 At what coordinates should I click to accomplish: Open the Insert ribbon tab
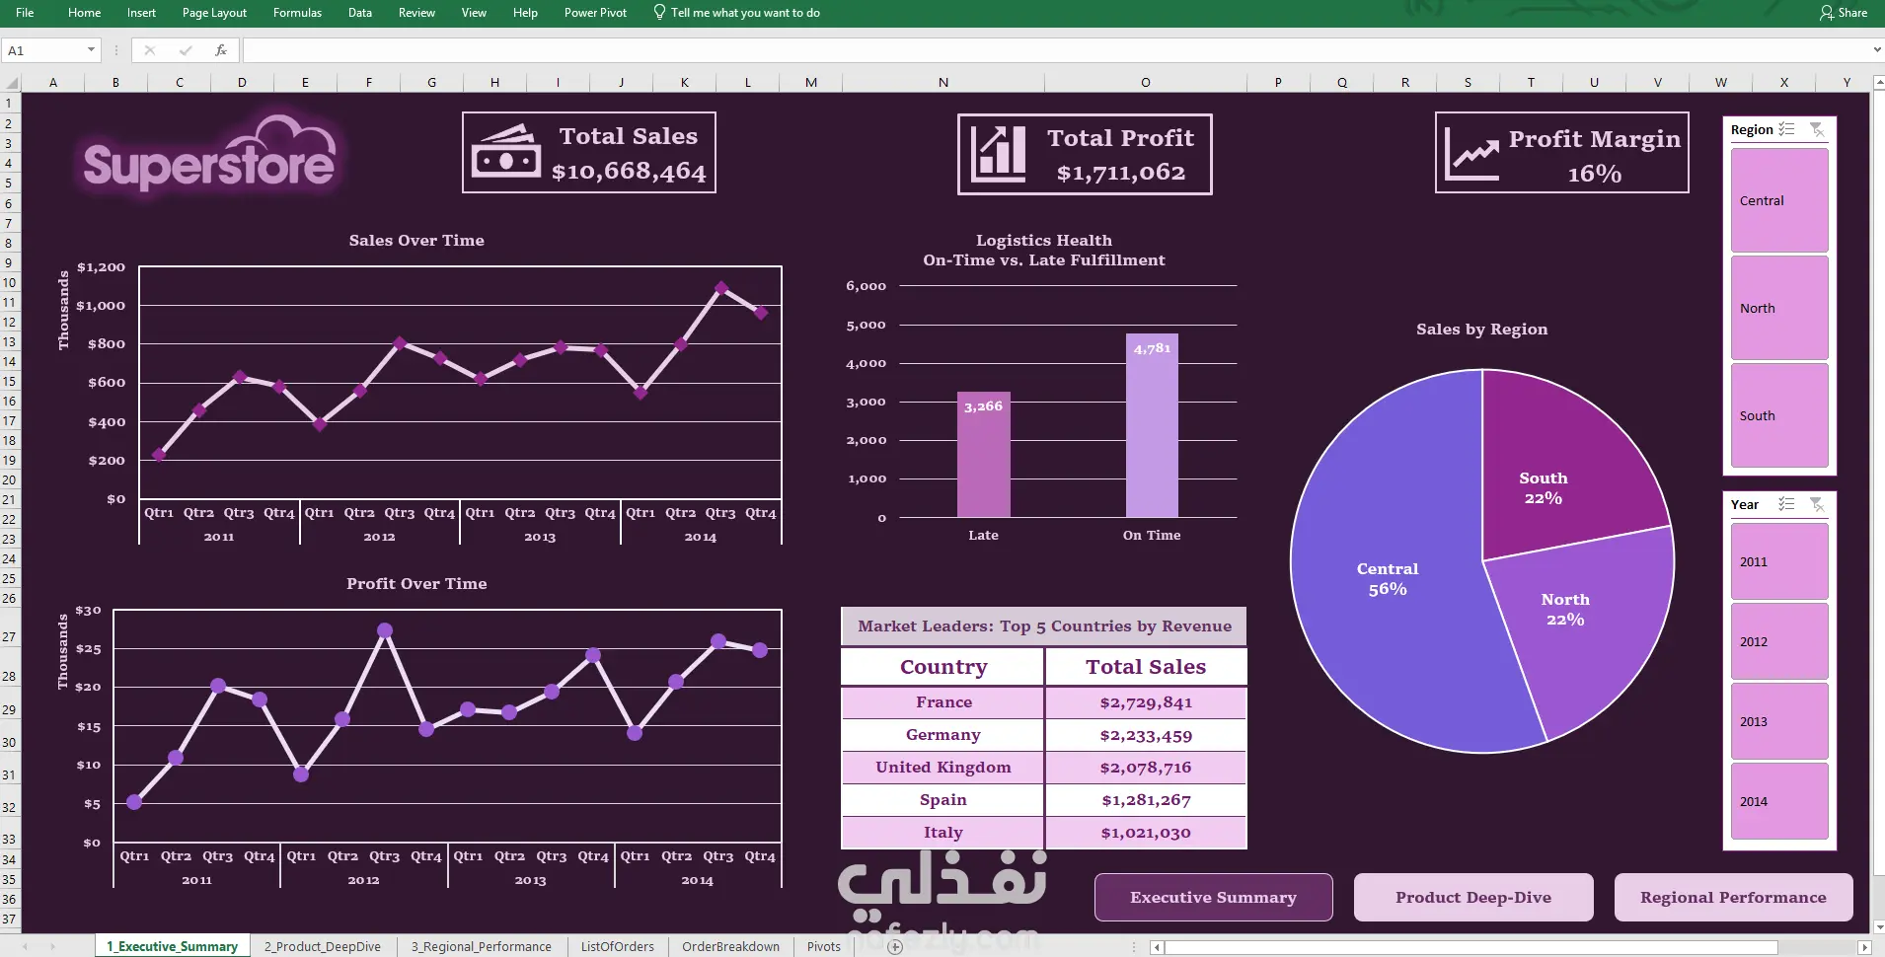(x=141, y=13)
